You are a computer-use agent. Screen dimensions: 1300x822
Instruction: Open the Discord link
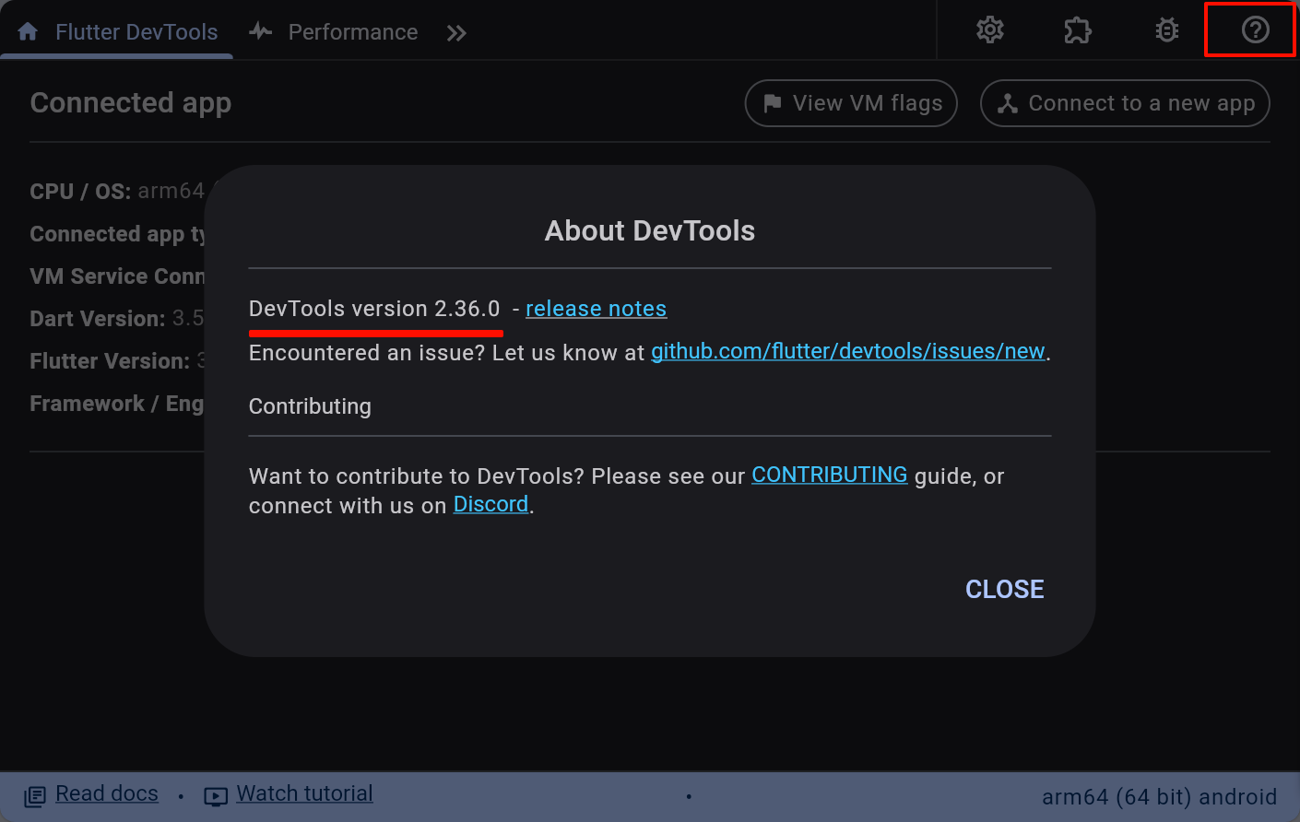click(490, 504)
